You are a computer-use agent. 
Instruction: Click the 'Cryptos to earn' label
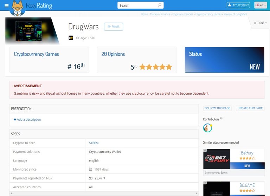(24, 143)
